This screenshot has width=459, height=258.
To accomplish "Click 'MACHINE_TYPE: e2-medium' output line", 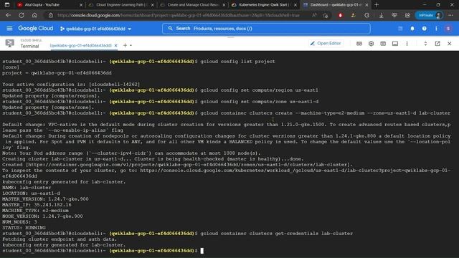I will (x=35, y=211).
